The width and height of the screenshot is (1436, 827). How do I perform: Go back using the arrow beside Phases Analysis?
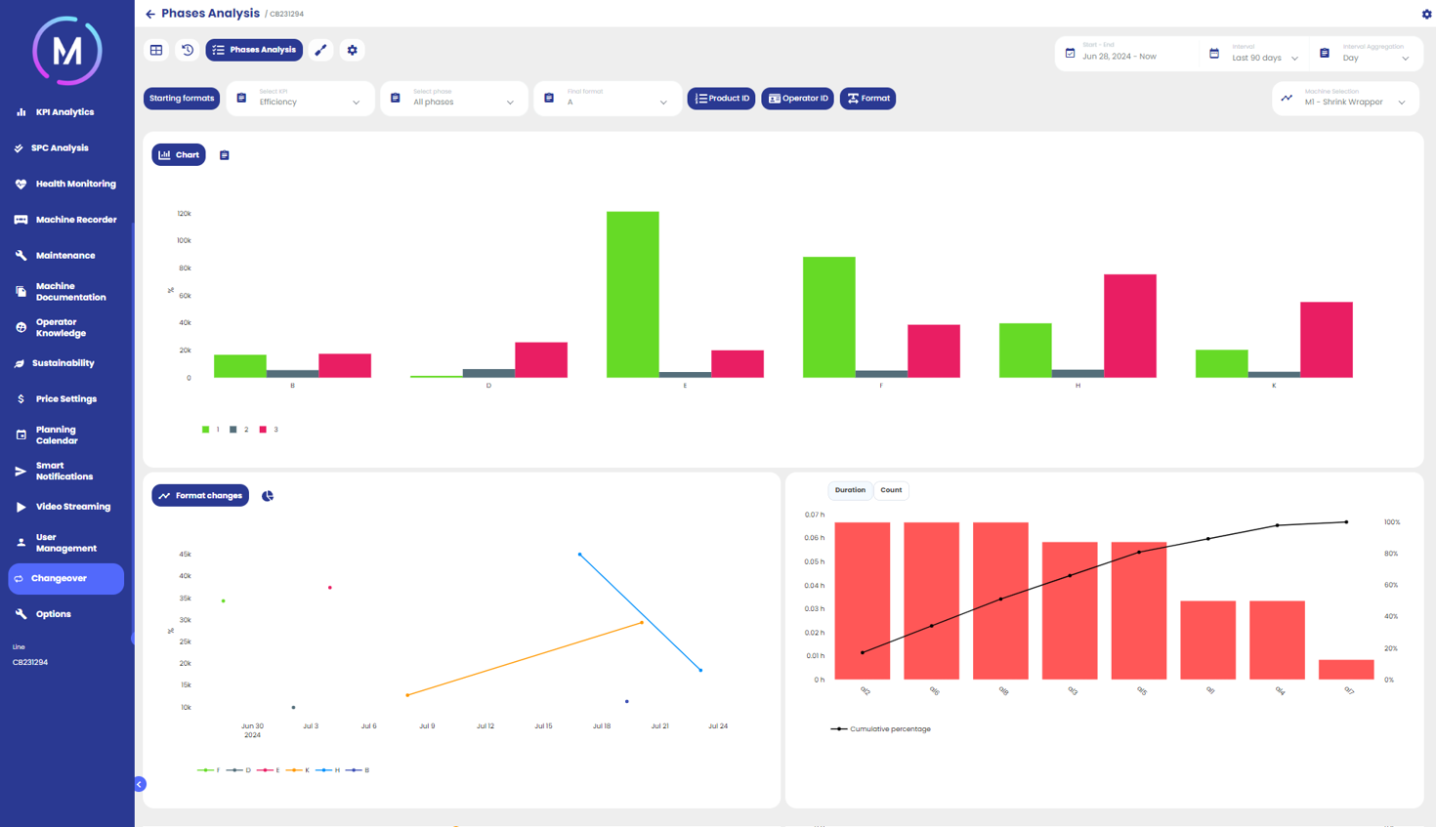pyautogui.click(x=149, y=14)
